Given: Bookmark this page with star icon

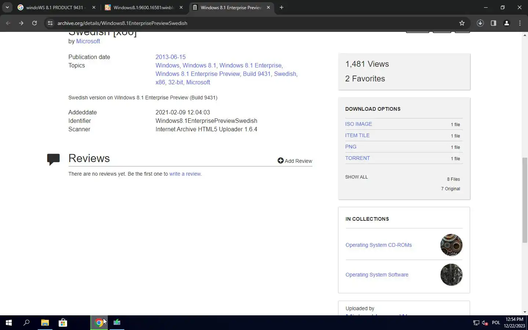Looking at the screenshot, I should [x=462, y=23].
